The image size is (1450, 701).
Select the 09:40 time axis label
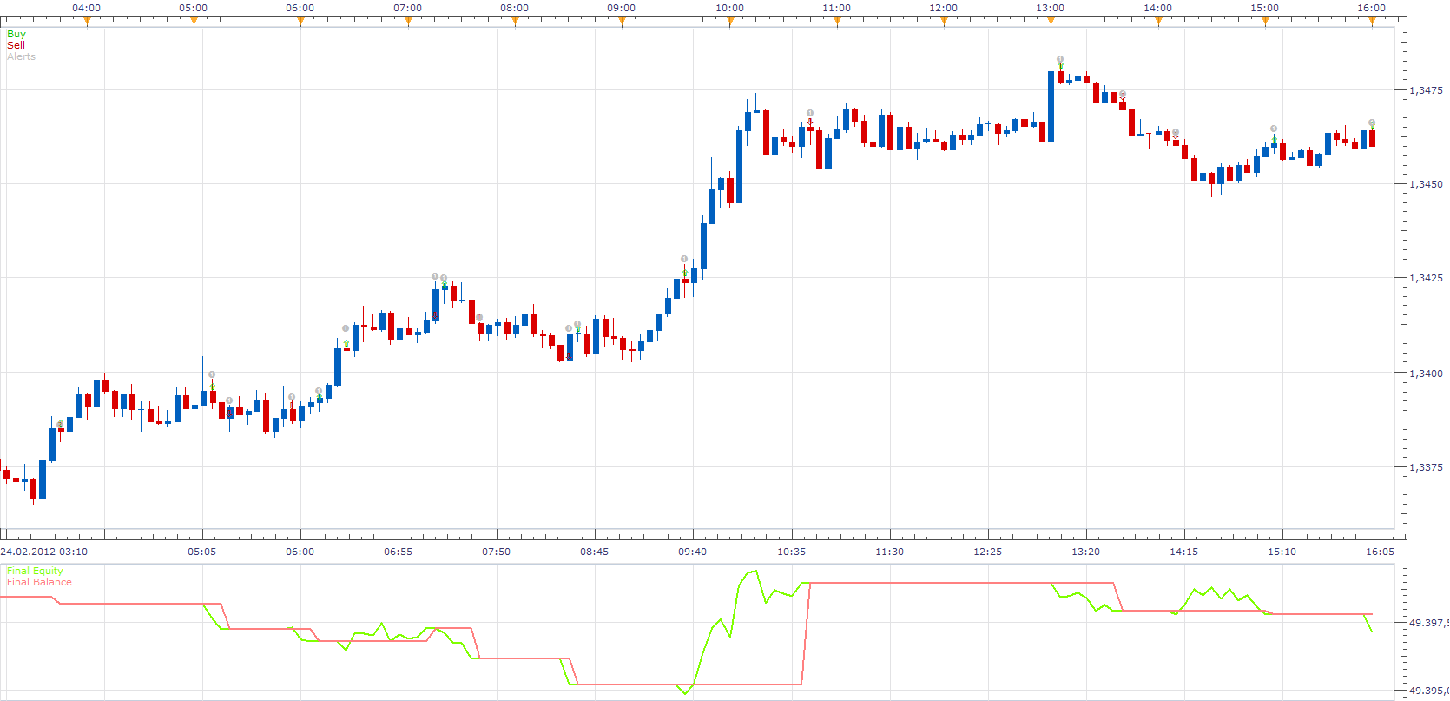pyautogui.click(x=693, y=552)
